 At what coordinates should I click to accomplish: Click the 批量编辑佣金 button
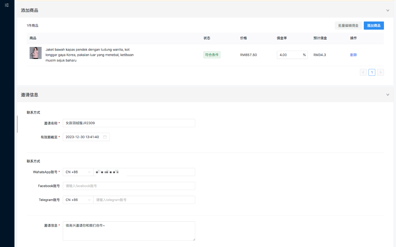tap(348, 26)
